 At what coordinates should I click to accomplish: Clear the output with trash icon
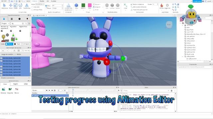click(172, 91)
